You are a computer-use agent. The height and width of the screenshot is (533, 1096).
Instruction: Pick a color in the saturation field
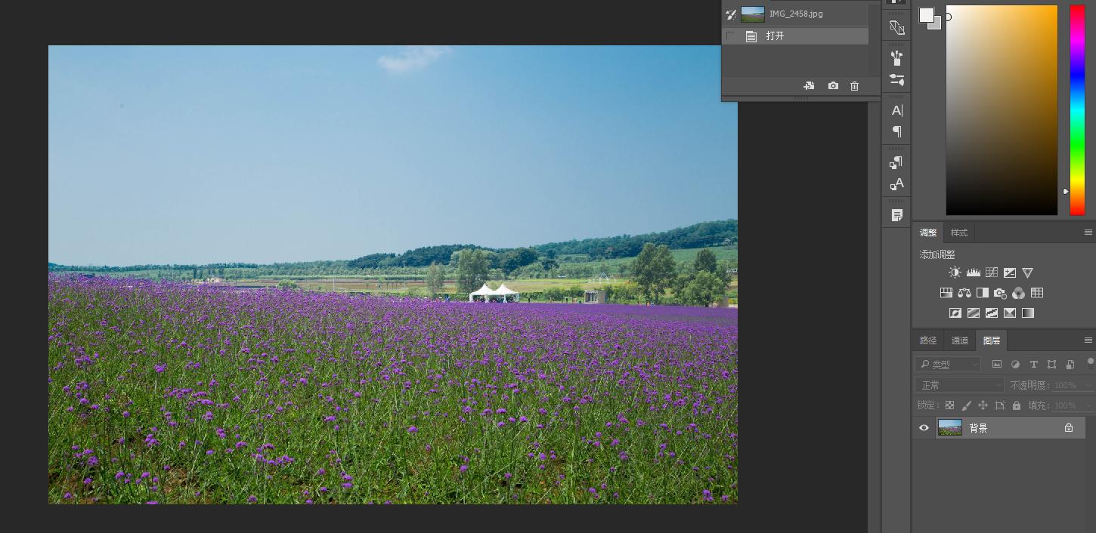(1002, 110)
